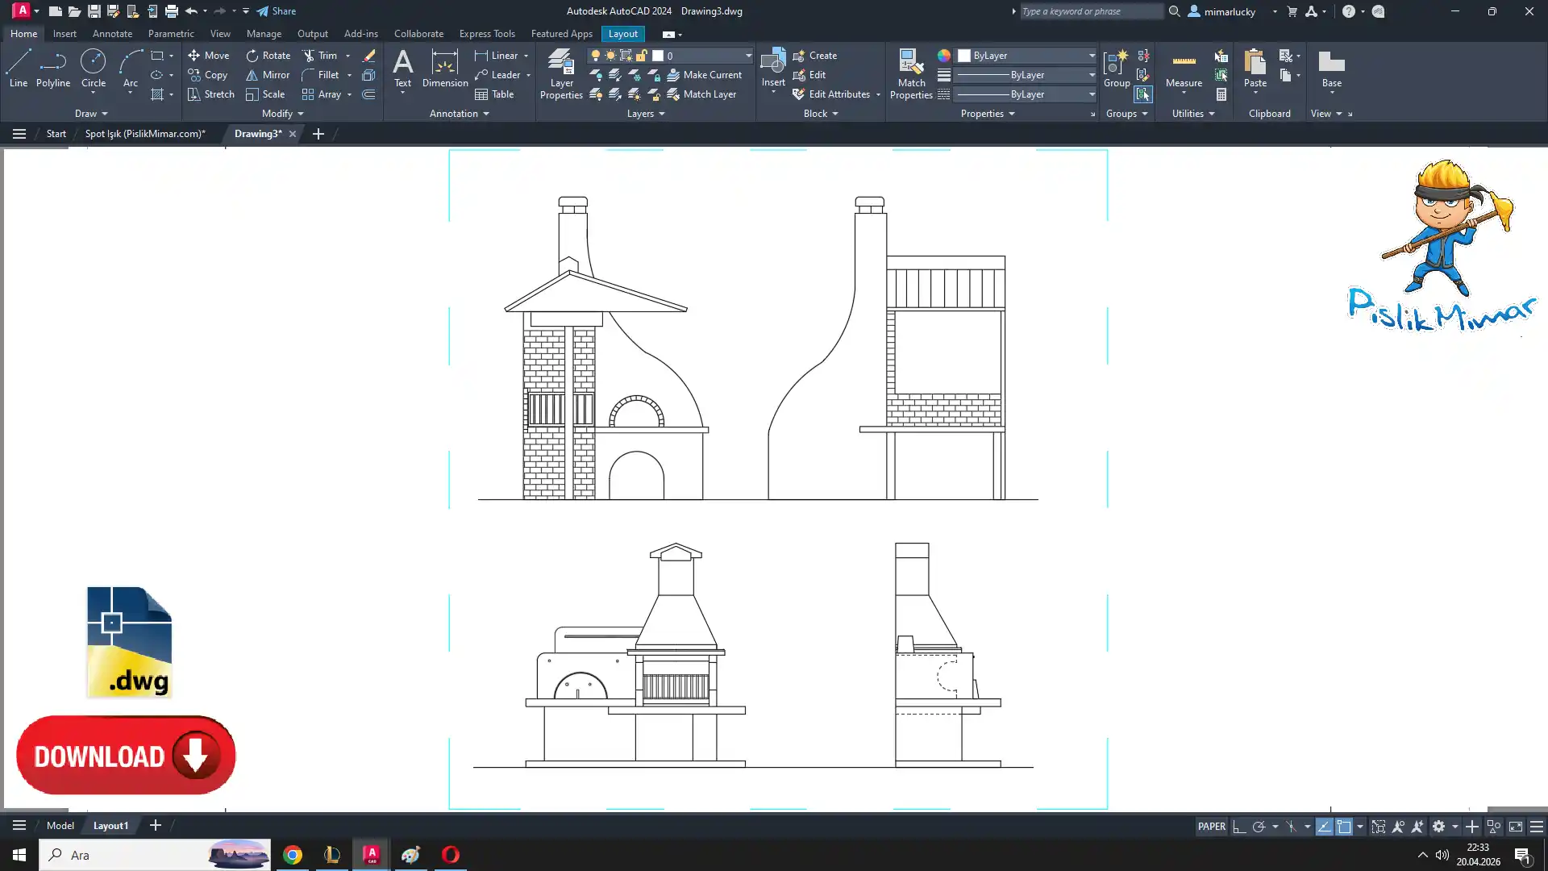
Task: Click the Mirror tool icon
Action: 252,75
